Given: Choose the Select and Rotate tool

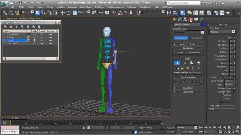Looking at the screenshot, I should (69, 13).
